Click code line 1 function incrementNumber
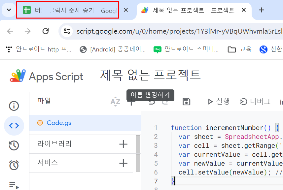This screenshot has width=283, height=190. (225, 128)
